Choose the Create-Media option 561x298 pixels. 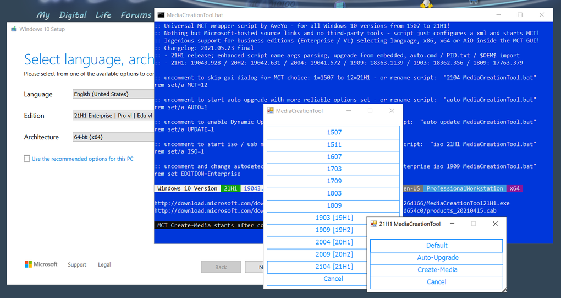(437, 270)
